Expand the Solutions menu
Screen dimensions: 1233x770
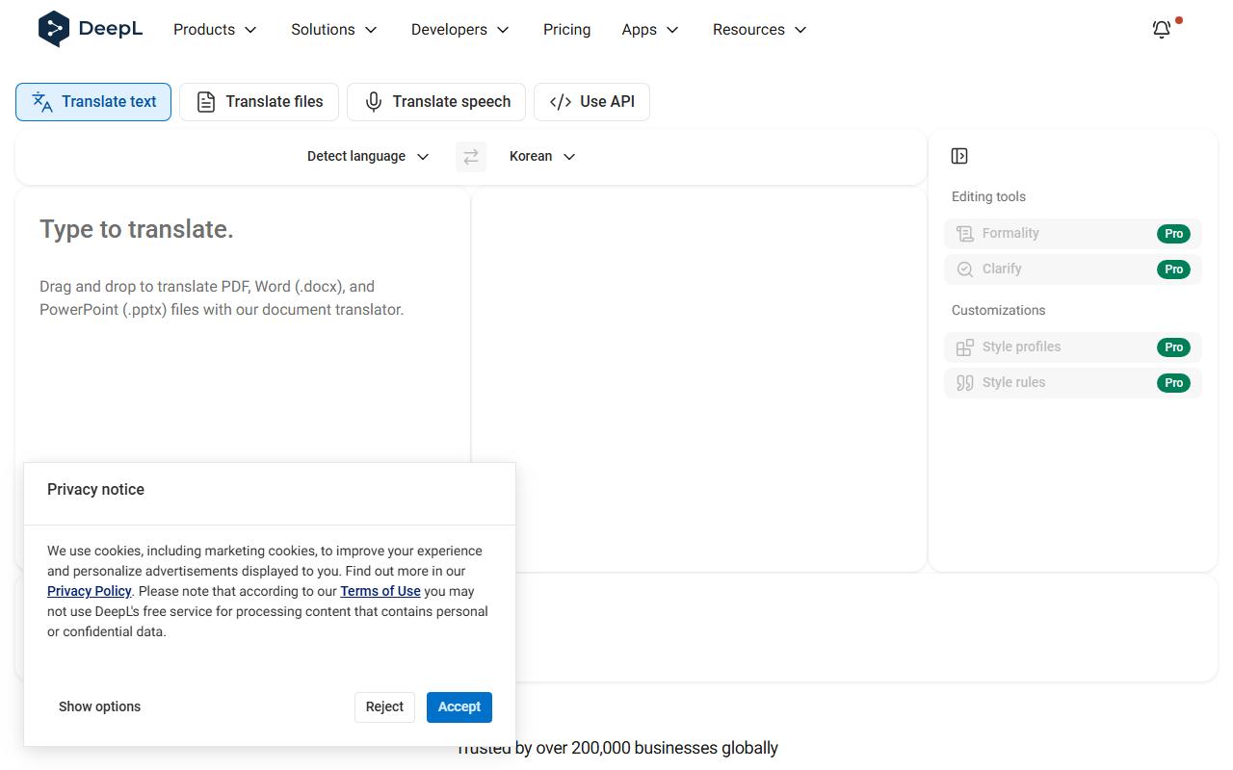point(334,30)
